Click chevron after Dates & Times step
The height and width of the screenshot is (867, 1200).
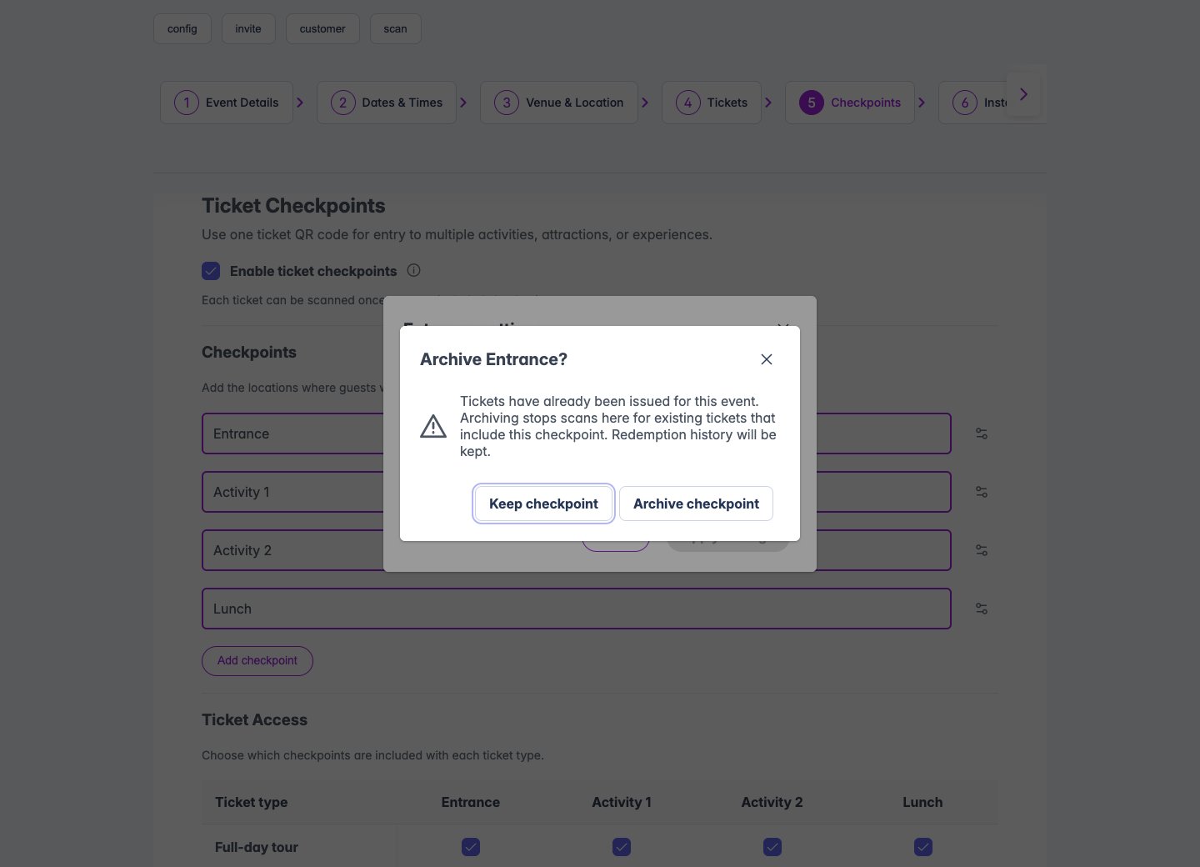463,103
